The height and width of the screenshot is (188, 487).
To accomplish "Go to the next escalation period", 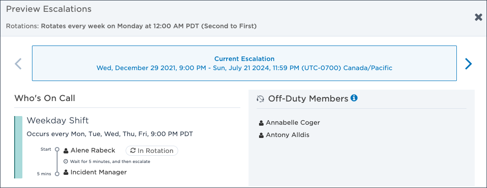I will (468, 63).
